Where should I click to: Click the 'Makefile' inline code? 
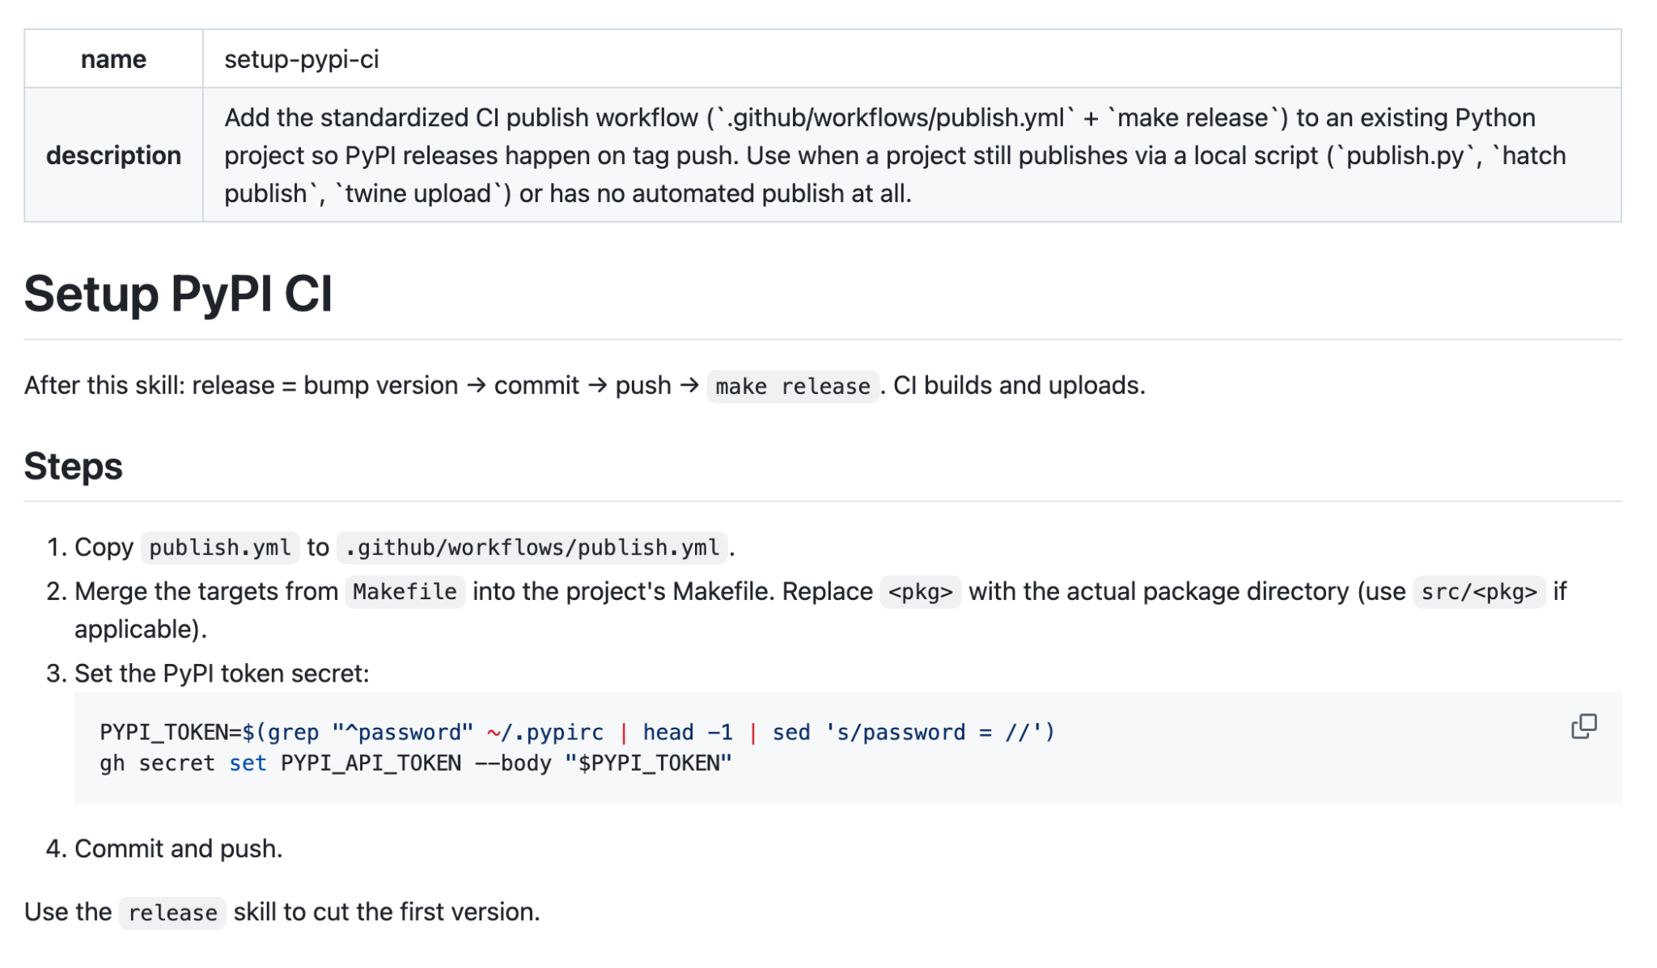point(405,592)
